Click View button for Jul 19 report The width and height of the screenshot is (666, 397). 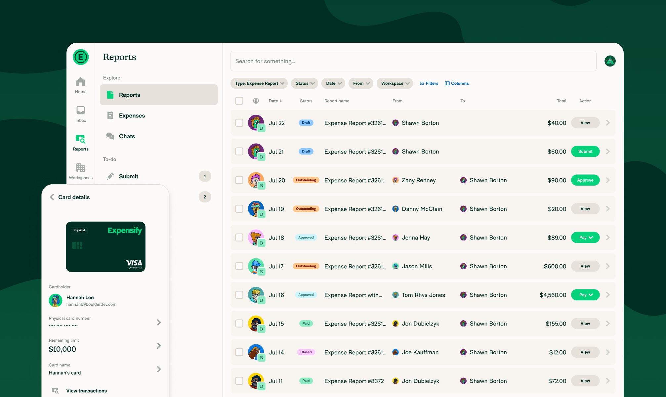[585, 209]
